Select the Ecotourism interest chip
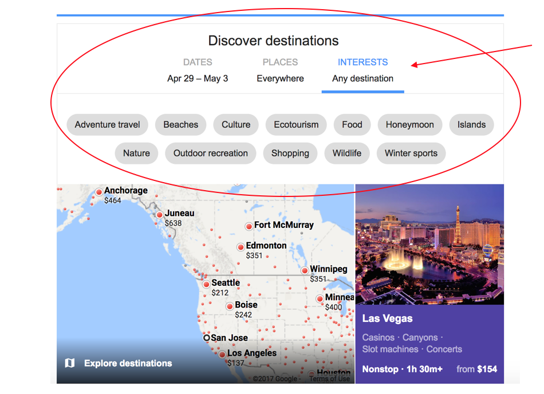Viewport: 544px width, 394px height. tap(296, 124)
